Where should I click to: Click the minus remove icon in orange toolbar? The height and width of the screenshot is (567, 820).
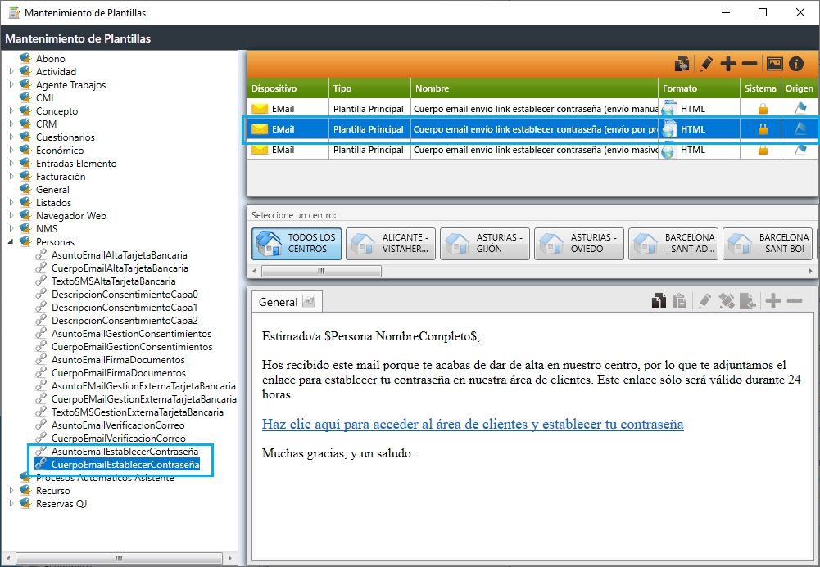(x=750, y=64)
